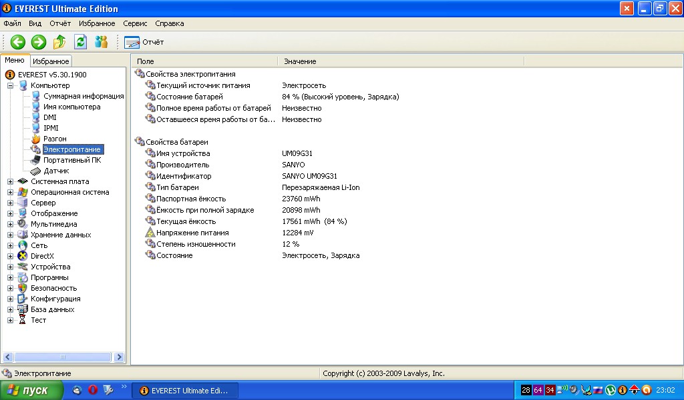
Task: Click the sidebar horizontal scrollbar left arrow
Action: coord(7,357)
